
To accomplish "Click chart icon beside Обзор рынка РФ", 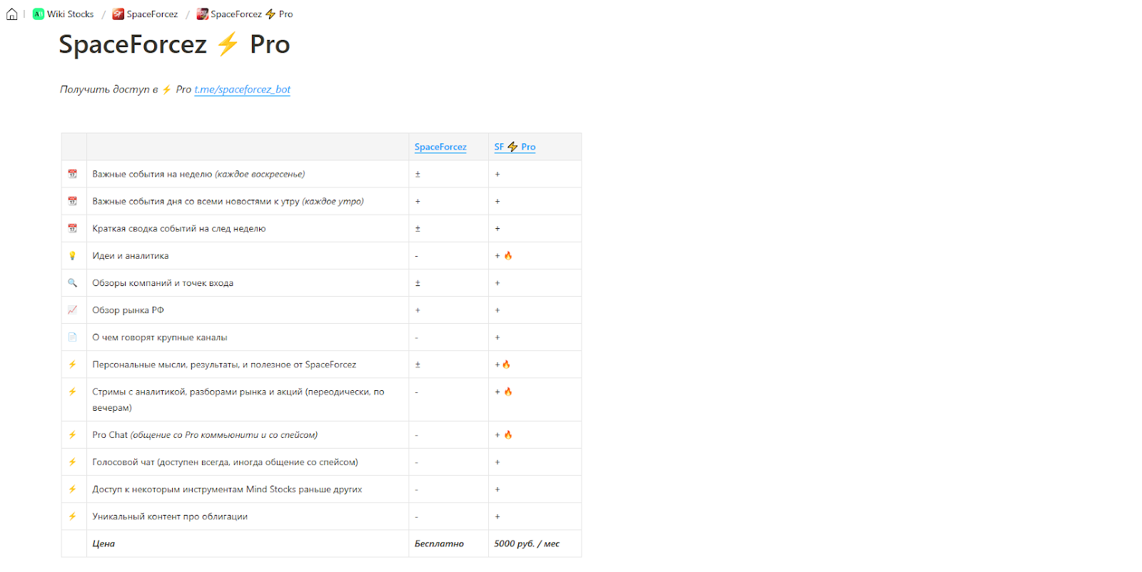I will pos(73,310).
